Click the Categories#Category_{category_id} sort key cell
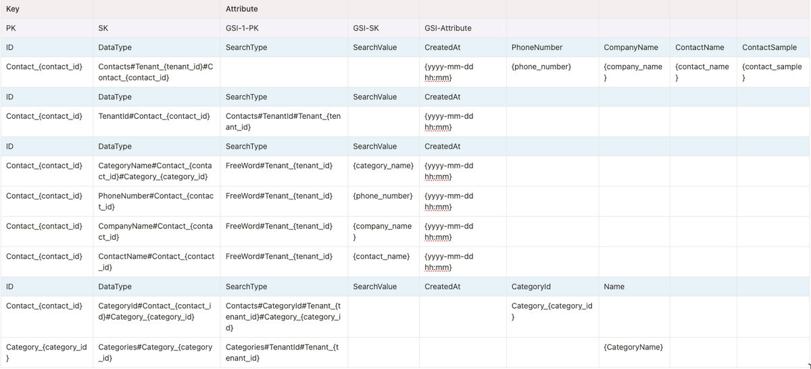Viewport: 811px width, 369px height. [x=157, y=352]
